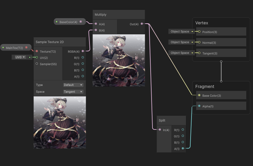Click the Object Space label for Position

click(x=180, y=32)
